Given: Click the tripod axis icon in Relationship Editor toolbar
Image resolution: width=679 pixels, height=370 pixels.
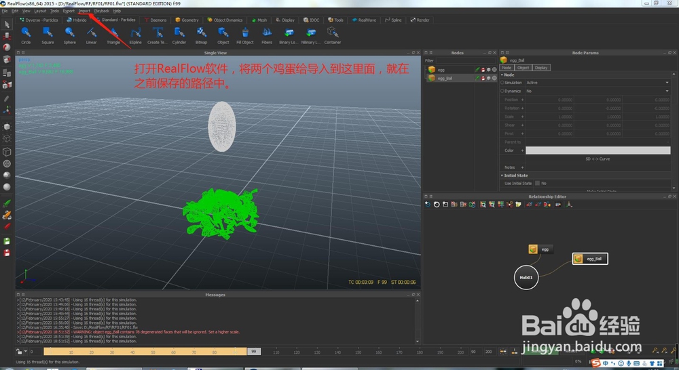Looking at the screenshot, I should point(569,205).
